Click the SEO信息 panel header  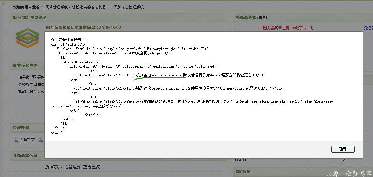pos(303,172)
